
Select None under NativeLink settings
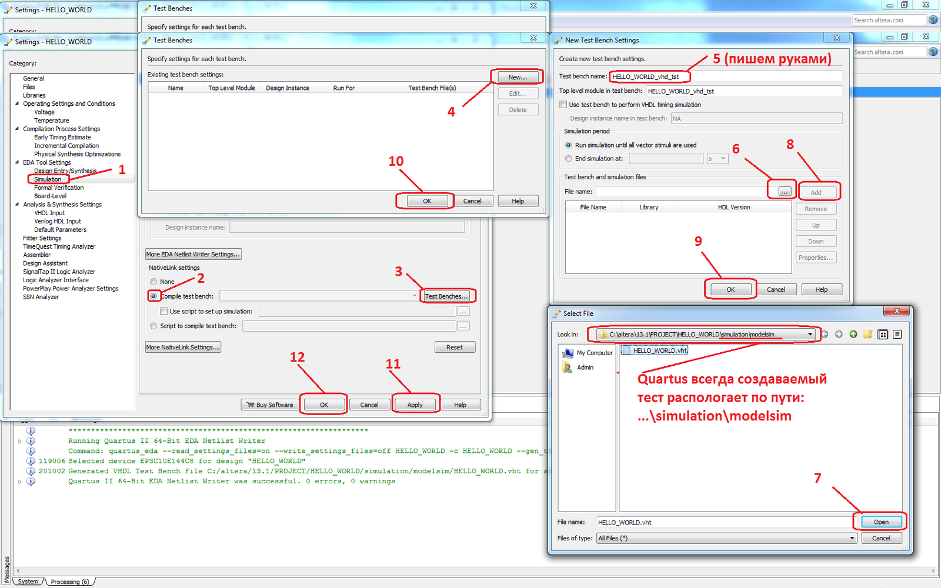coord(154,282)
